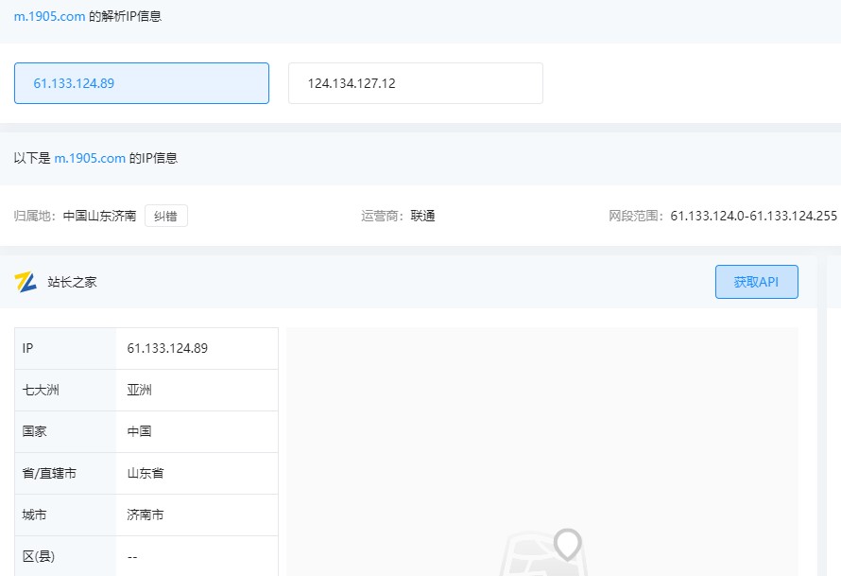841x576 pixels.
Task: Select the -- value in 区(县) row
Action: (x=132, y=557)
